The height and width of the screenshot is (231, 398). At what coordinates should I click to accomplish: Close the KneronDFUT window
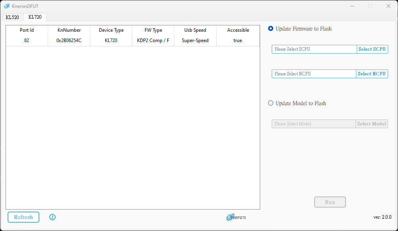coord(388,6)
